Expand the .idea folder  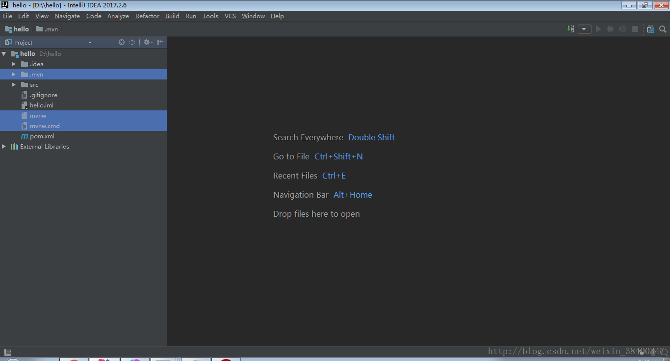tap(14, 64)
